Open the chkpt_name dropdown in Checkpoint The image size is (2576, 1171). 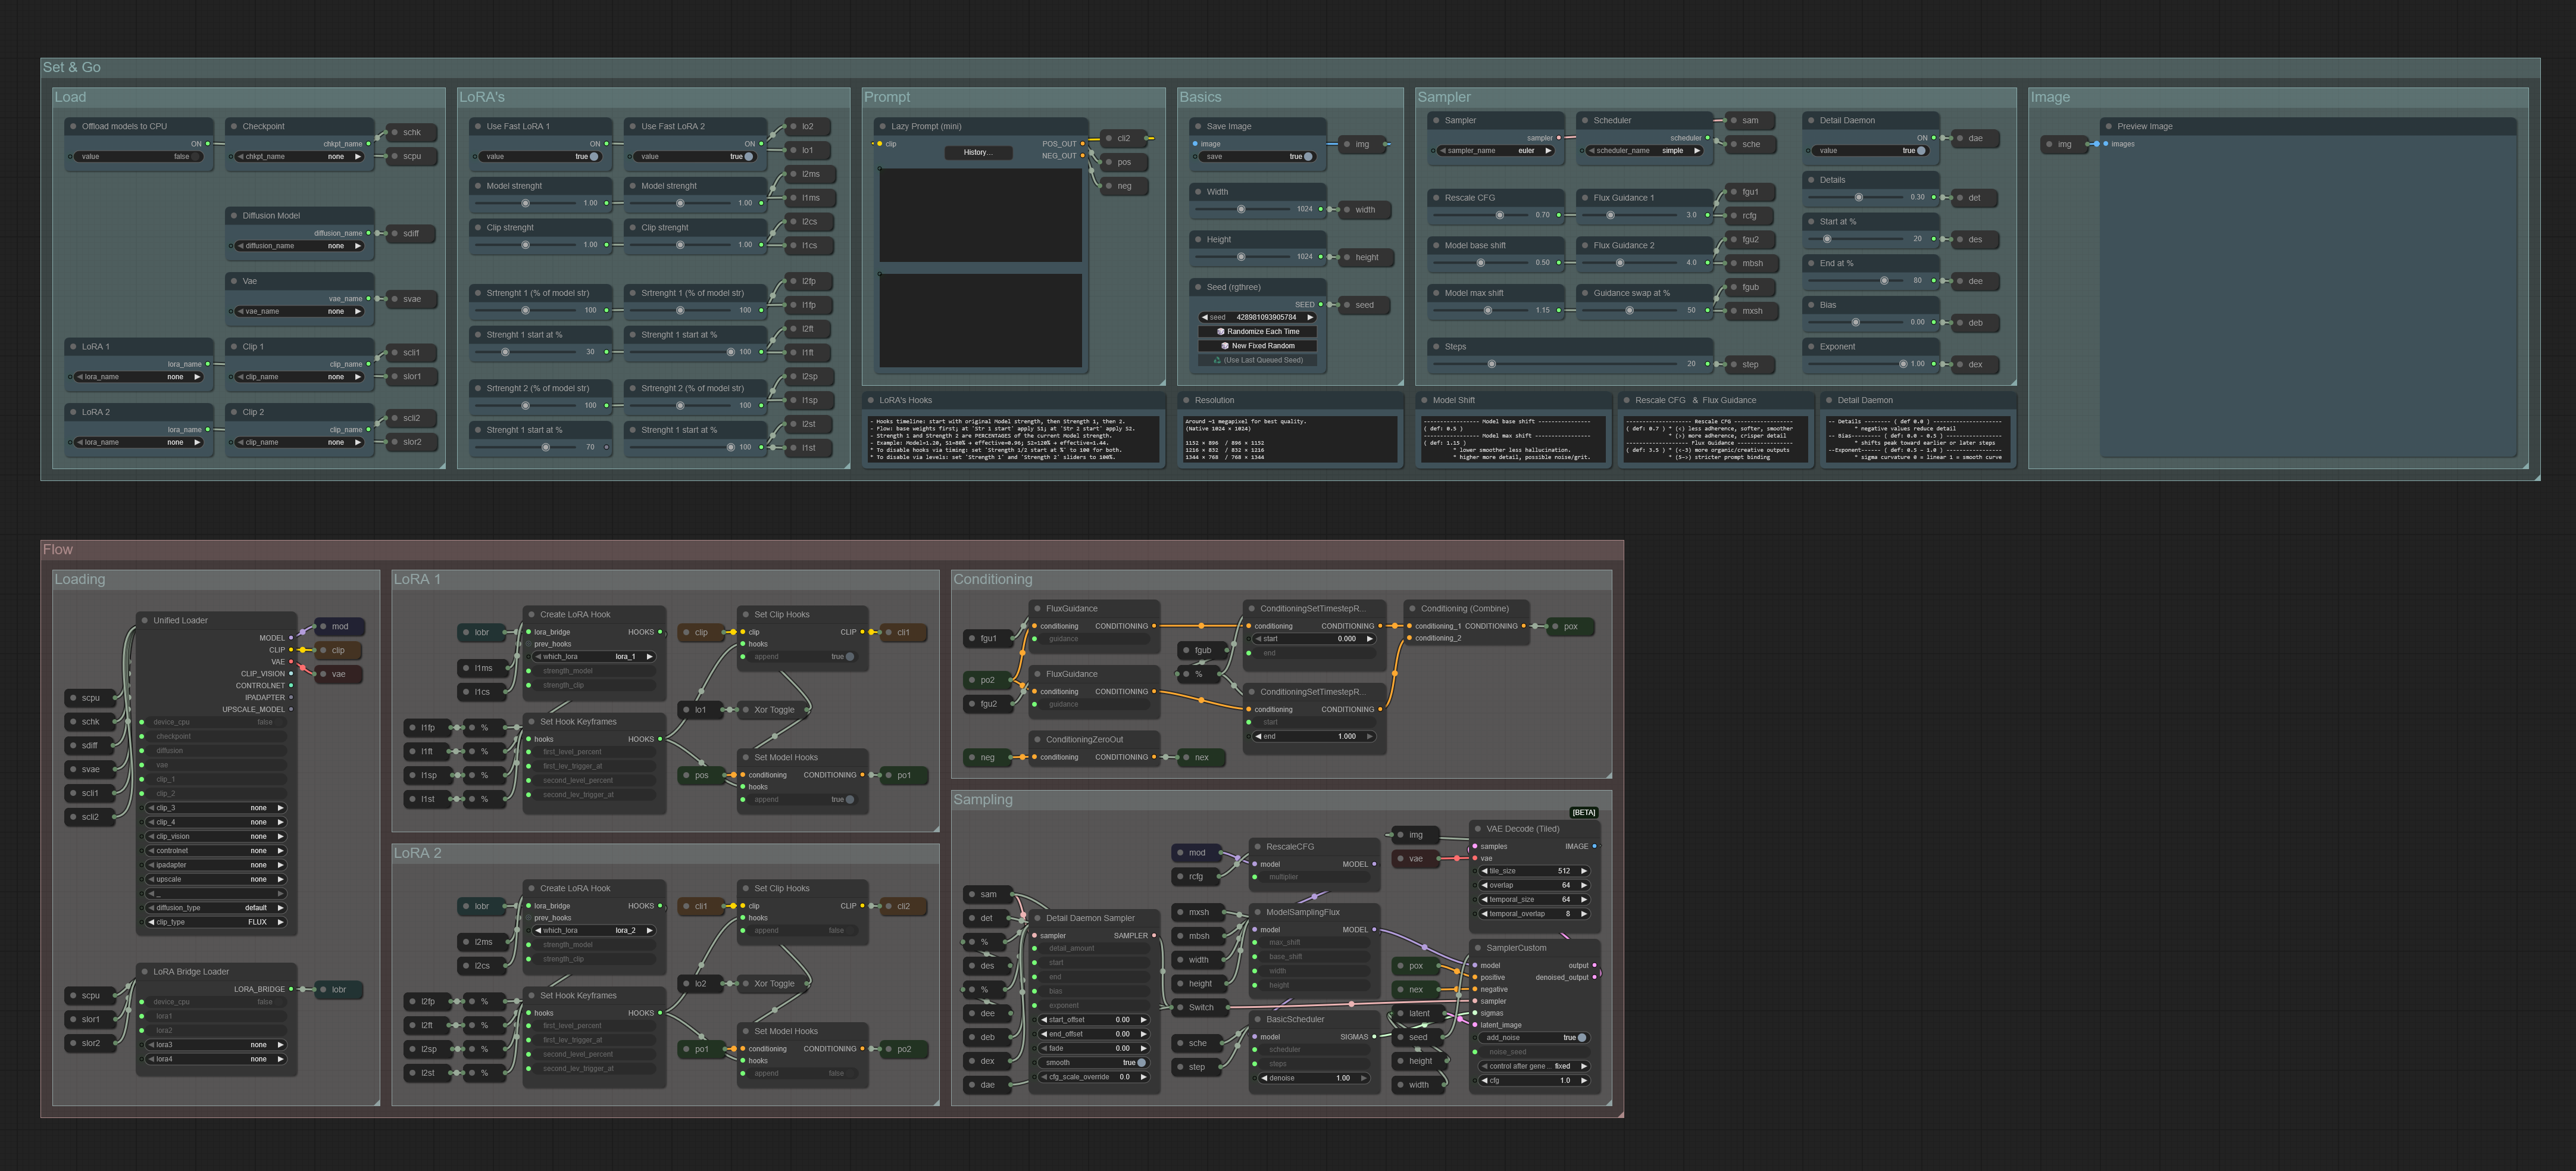tap(299, 157)
